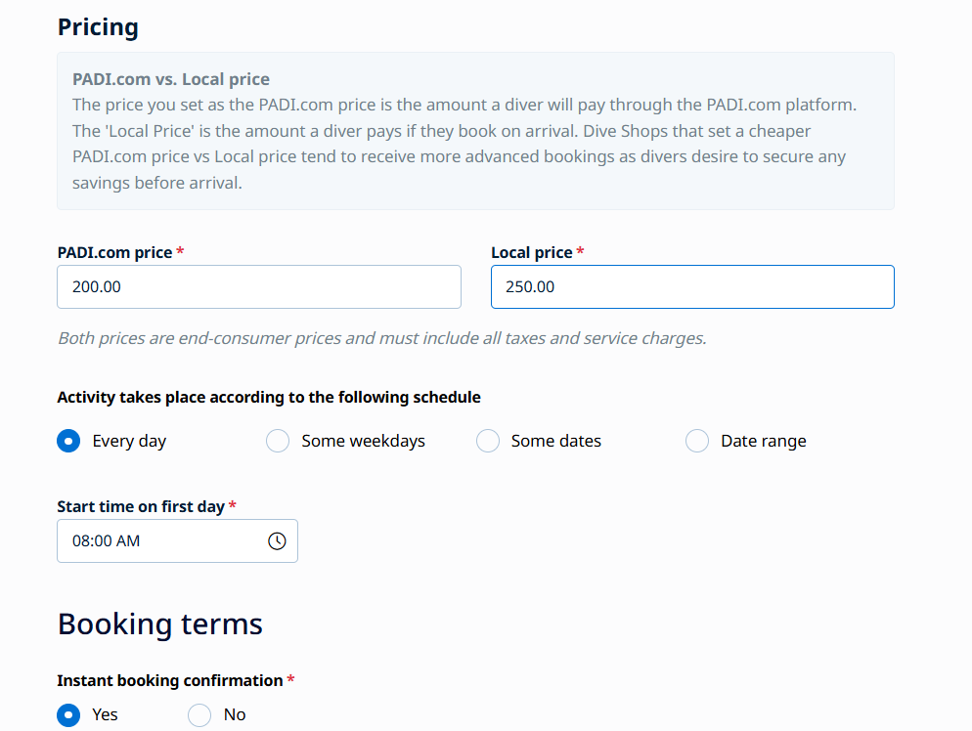Pick the Some dates schedule option
This screenshot has height=731, width=972.
point(488,441)
